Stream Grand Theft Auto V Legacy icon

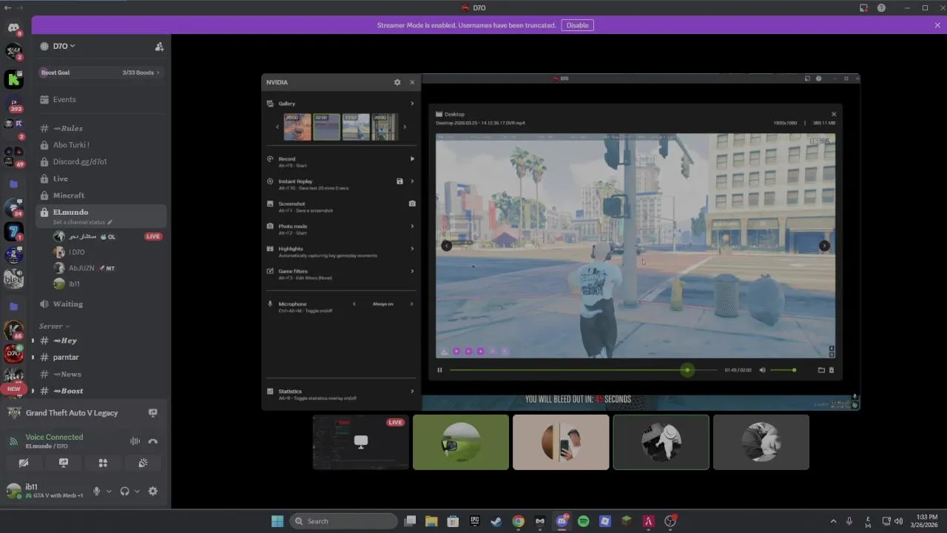click(152, 413)
